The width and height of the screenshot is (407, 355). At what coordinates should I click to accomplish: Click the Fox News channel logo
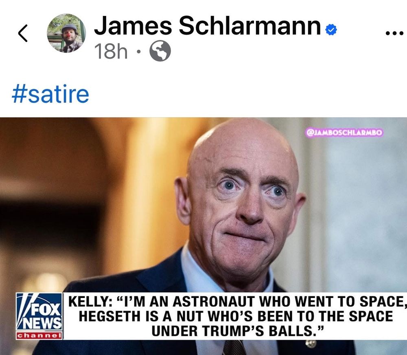(39, 316)
